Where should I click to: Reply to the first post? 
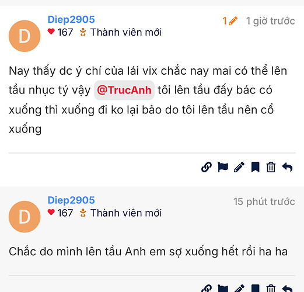287,167
